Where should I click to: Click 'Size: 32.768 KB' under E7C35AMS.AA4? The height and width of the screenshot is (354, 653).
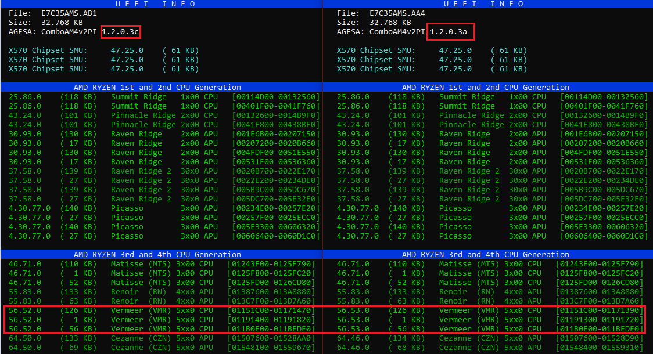tap(374, 23)
